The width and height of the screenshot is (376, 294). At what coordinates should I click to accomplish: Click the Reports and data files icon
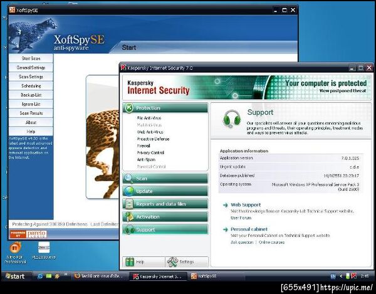tap(129, 204)
